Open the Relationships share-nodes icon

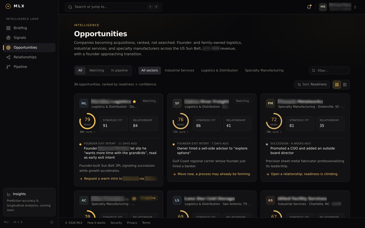click(8, 57)
